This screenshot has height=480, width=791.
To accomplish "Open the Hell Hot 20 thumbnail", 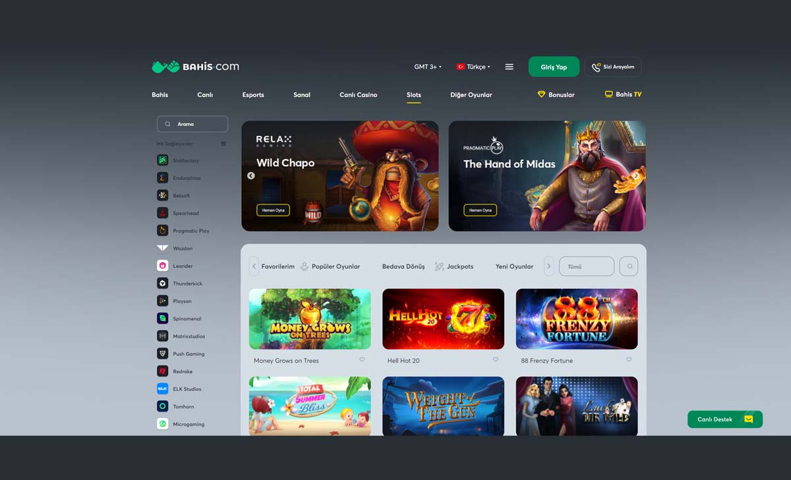I will [x=444, y=319].
